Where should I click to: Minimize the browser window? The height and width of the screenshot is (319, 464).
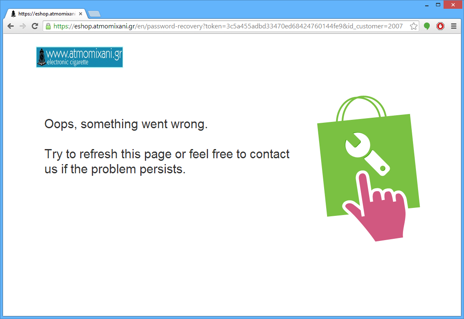click(427, 5)
